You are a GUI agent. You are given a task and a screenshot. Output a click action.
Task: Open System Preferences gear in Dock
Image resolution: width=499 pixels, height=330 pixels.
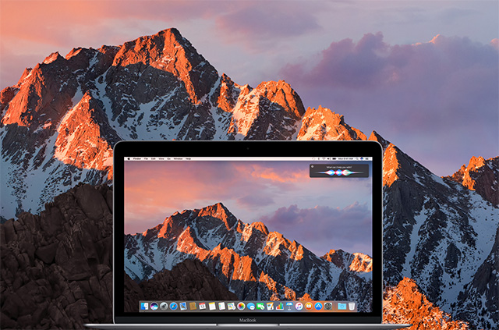[x=327, y=306]
